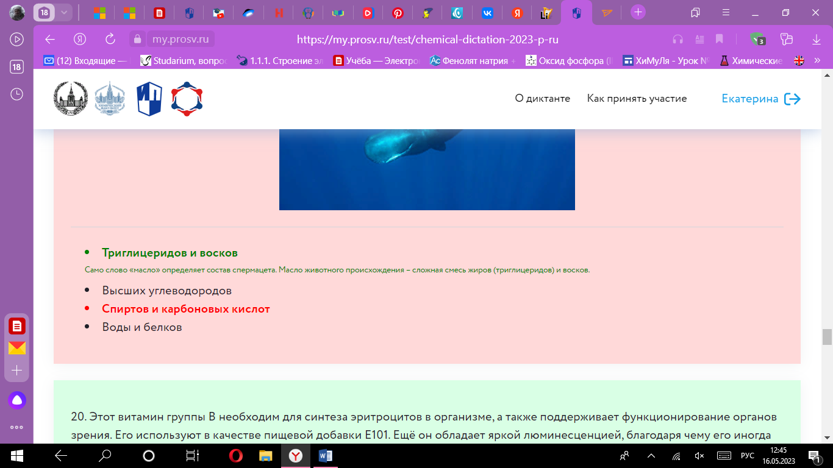Viewport: 833px width, 468px height.
Task: Log out using the arrow exit icon
Action: pos(792,99)
